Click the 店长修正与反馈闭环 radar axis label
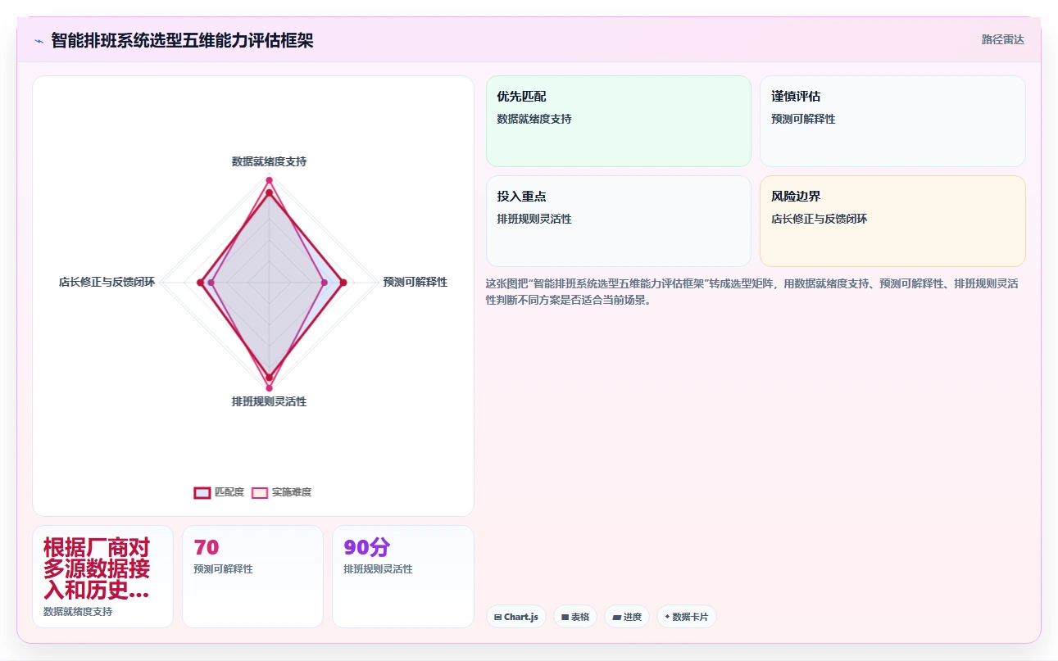The image size is (1058, 661). tap(107, 282)
